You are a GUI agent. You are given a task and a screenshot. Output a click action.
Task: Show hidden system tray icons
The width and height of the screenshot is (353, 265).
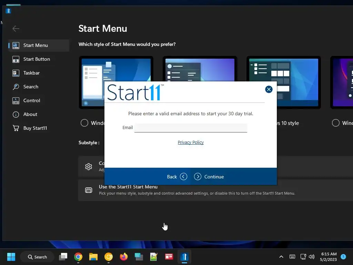pyautogui.click(x=281, y=257)
